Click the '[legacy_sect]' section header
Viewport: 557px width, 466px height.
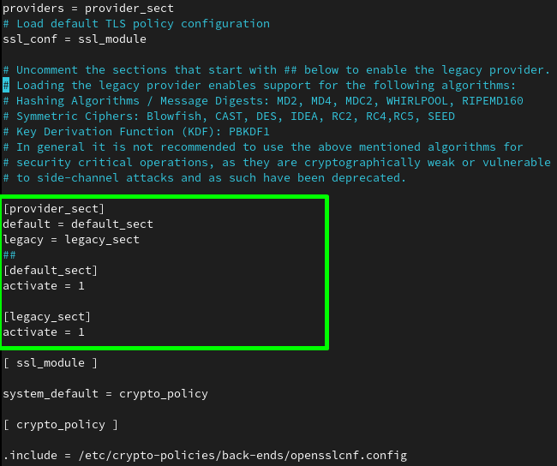pyautogui.click(x=46, y=316)
